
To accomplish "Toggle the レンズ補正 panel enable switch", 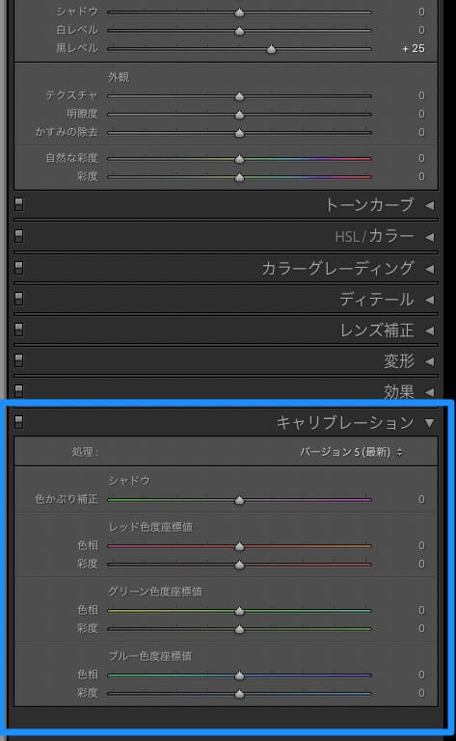I will (19, 330).
